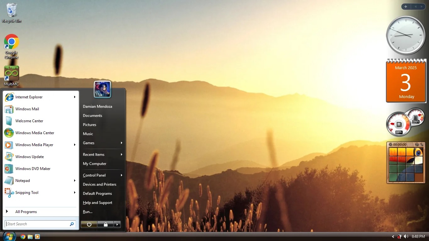Expand the Recent Items submenu
This screenshot has height=241, width=429.
(x=121, y=154)
